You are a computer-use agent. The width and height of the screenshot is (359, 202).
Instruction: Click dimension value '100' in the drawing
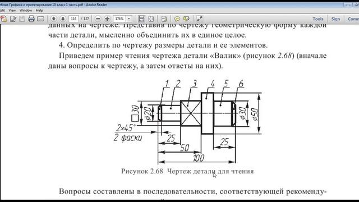click(199, 158)
